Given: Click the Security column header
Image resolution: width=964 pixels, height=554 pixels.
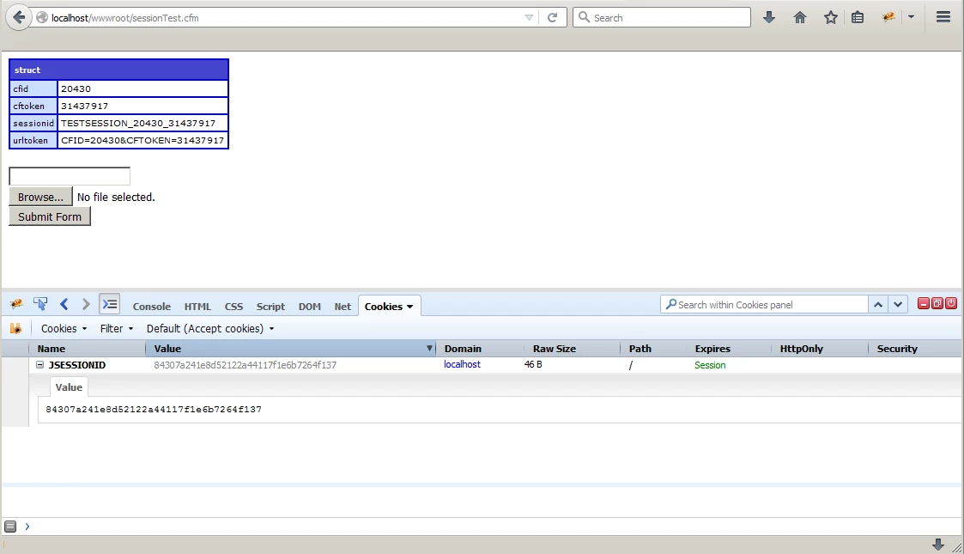Looking at the screenshot, I should click(x=915, y=349).
